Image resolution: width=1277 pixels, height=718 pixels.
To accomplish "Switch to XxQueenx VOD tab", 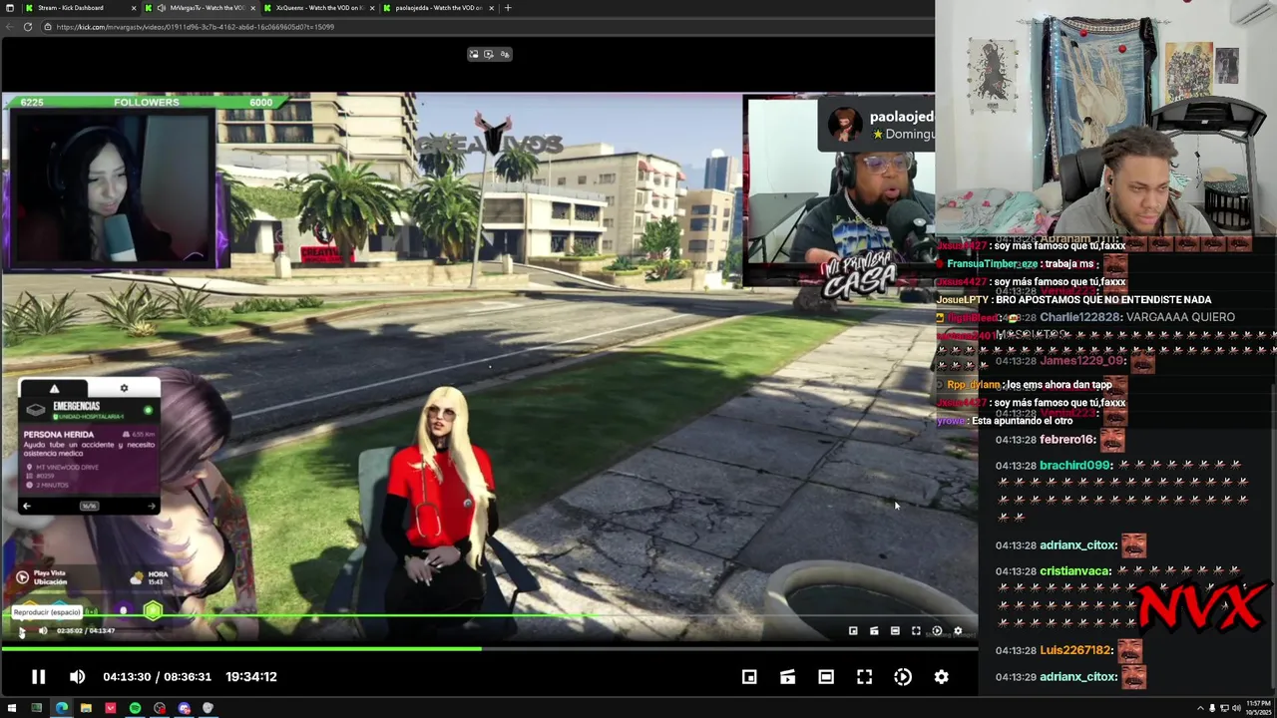I will tap(319, 8).
